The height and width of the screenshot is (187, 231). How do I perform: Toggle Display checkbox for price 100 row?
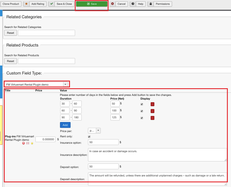142,111
